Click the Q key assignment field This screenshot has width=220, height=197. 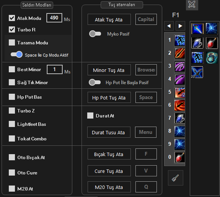[x=146, y=187]
